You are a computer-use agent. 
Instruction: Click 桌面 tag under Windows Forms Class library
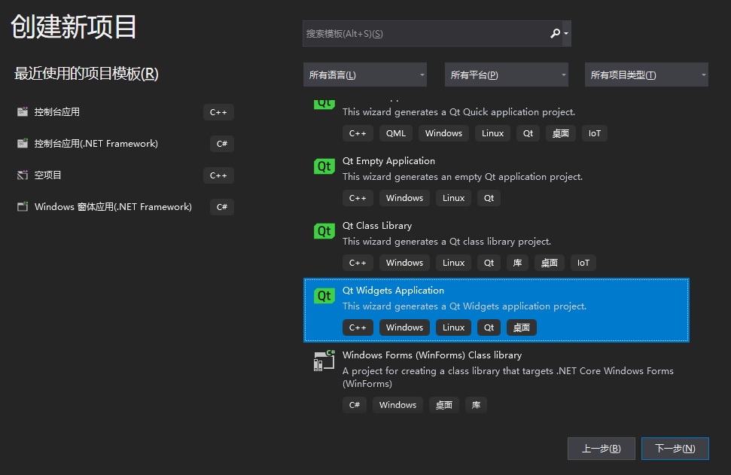444,405
